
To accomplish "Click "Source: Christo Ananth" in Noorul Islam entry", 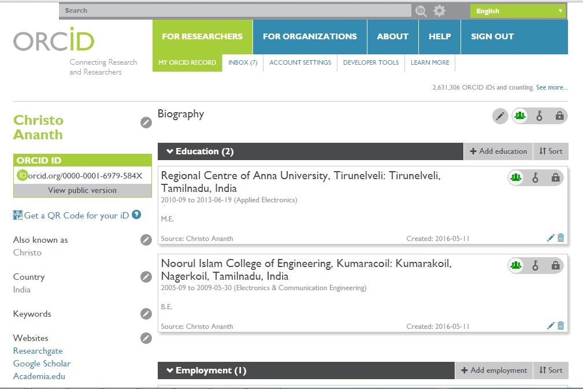I will click(x=197, y=326).
